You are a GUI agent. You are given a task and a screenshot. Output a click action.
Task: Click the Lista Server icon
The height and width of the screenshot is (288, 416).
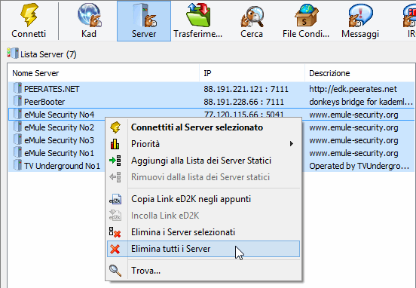[13, 54]
